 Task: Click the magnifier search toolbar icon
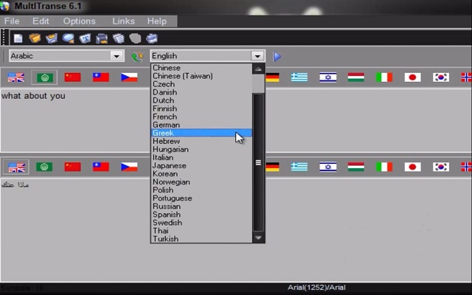tap(69, 38)
